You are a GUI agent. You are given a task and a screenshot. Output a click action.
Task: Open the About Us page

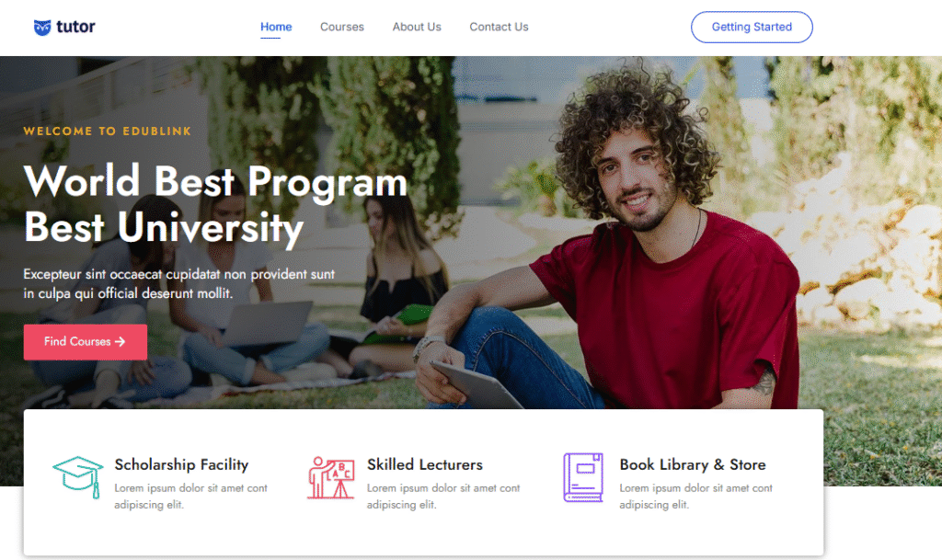[417, 27]
